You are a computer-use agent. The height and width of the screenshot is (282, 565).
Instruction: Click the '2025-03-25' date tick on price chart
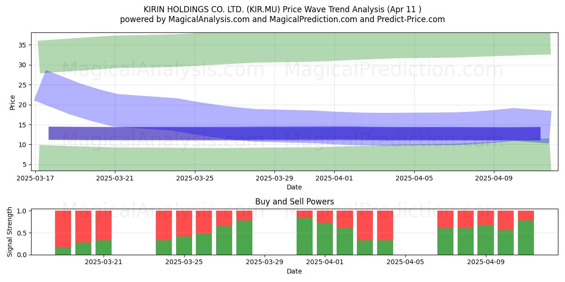tap(195, 179)
